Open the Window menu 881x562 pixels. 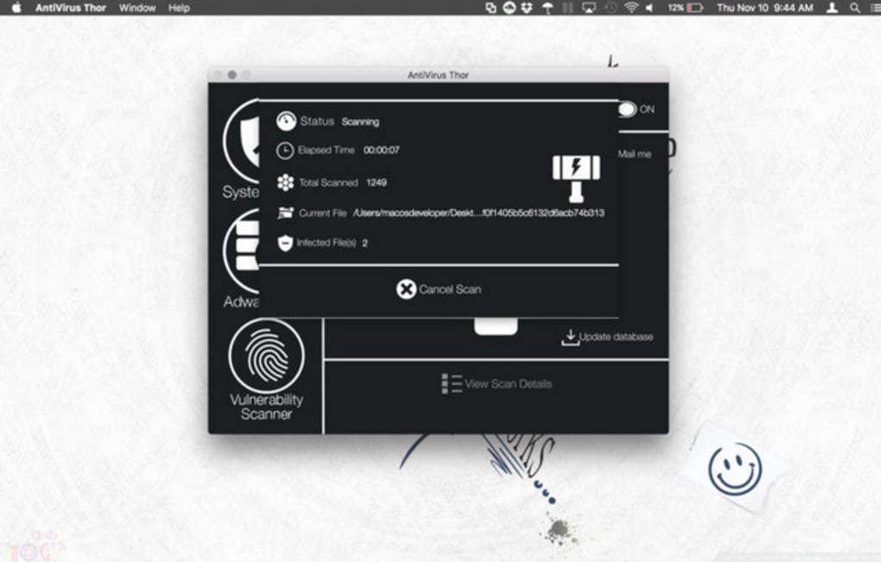coord(137,8)
